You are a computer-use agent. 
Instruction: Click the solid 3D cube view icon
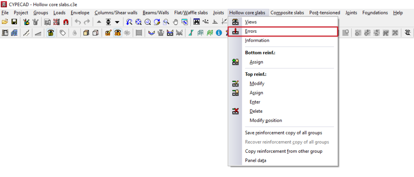[x=86, y=33]
